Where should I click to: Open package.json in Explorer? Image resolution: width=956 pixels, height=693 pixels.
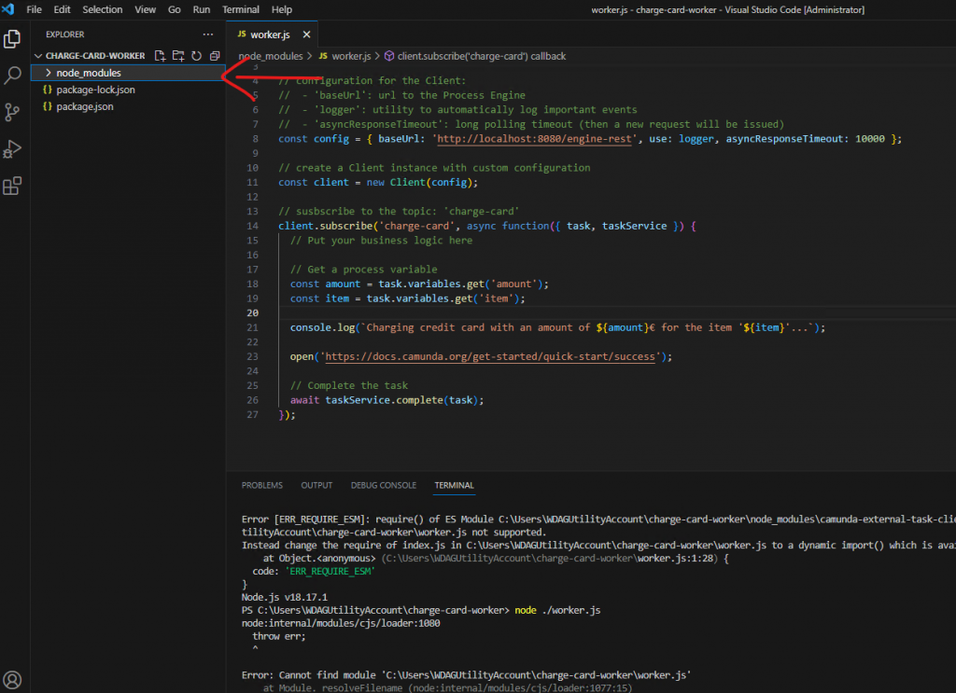pyautogui.click(x=85, y=106)
